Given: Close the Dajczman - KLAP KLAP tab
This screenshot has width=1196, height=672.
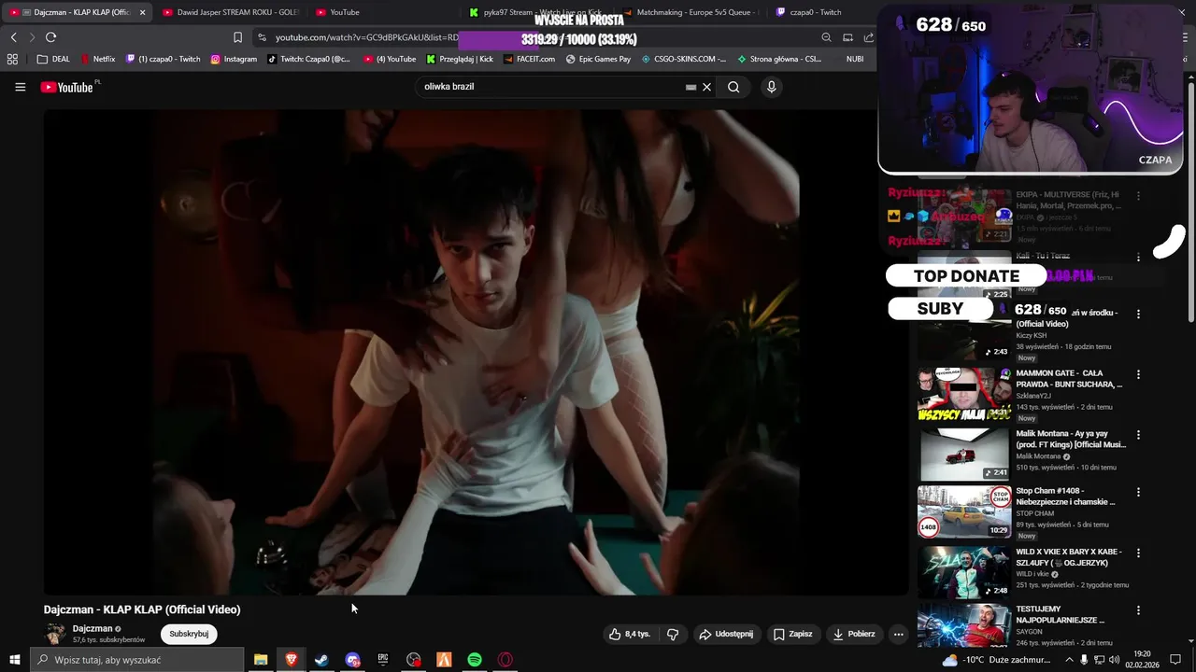Looking at the screenshot, I should click(x=142, y=12).
